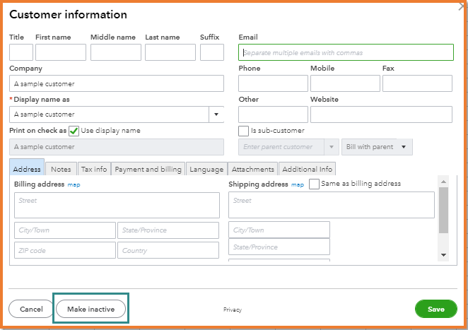Open the Bill with parent dropdown

(377, 147)
